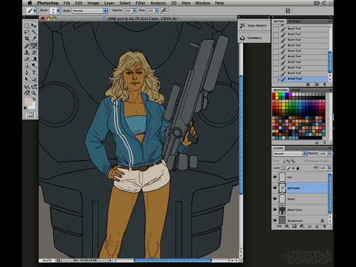
Task: Click the foreground color swatch
Action: 28,101
